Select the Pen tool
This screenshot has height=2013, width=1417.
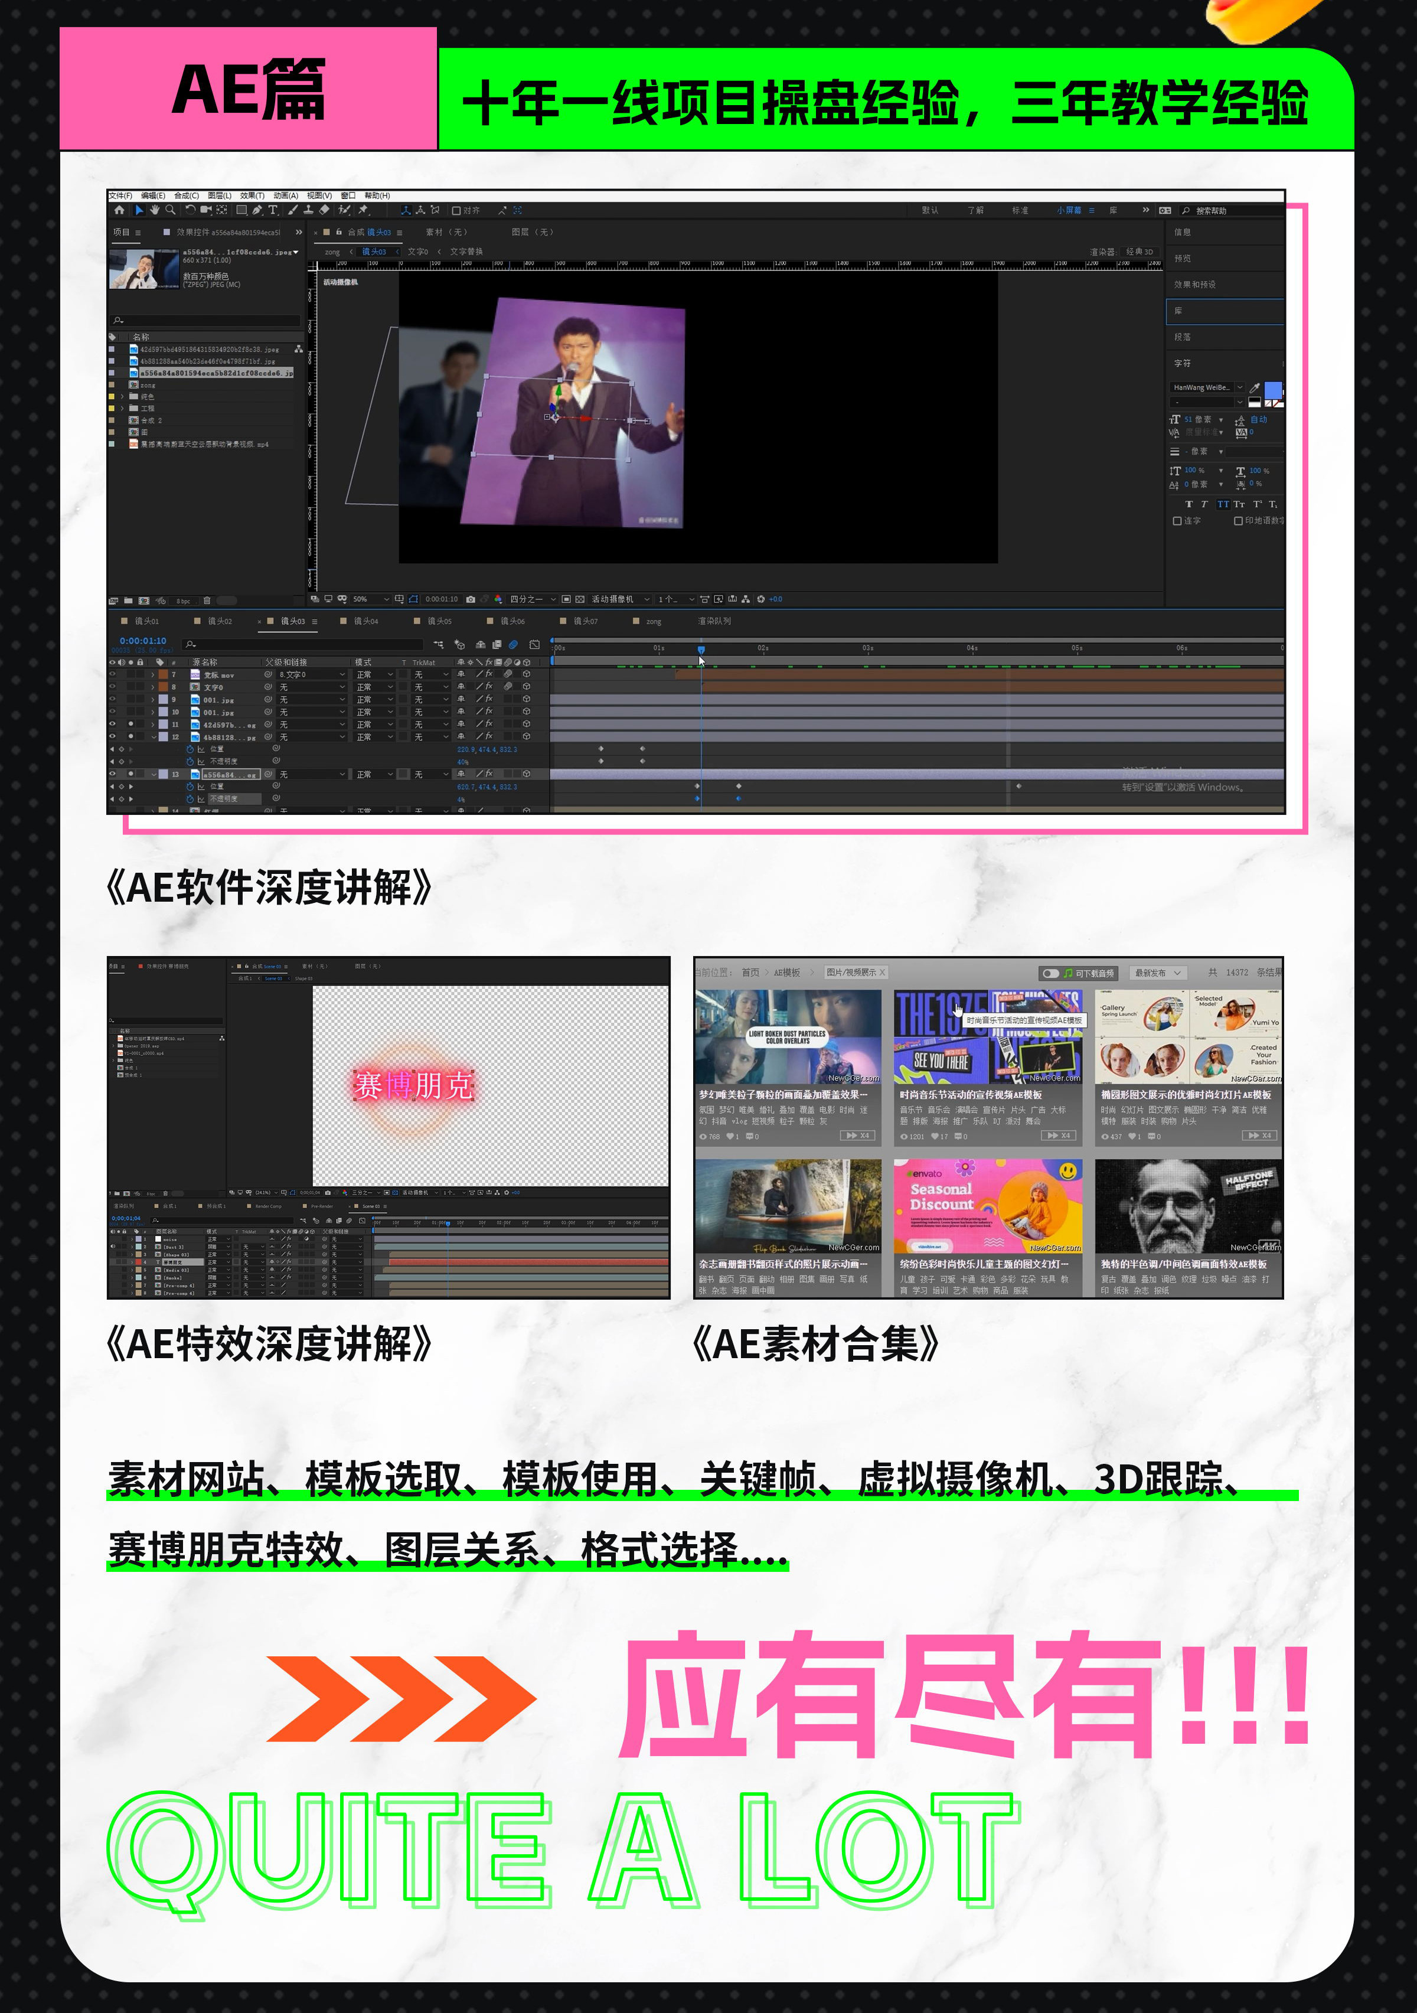(257, 210)
